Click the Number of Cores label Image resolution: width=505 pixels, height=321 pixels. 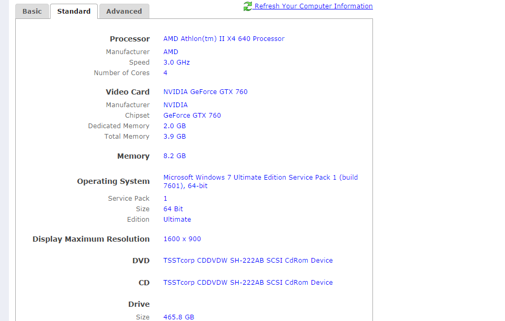click(122, 73)
